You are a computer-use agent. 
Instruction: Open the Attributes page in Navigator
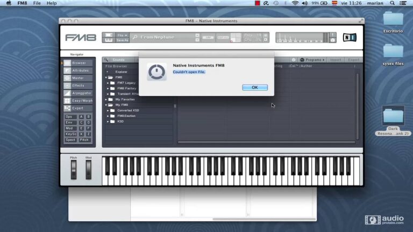78,70
